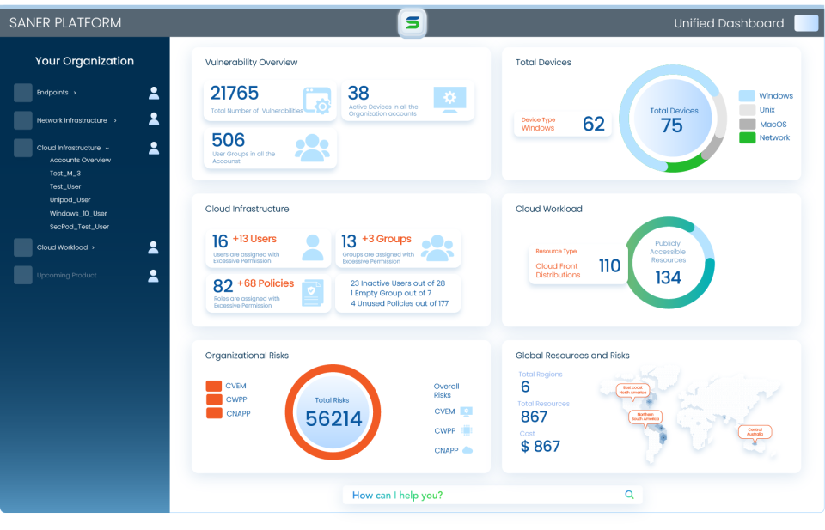Click the Central Australia map label

click(755, 431)
